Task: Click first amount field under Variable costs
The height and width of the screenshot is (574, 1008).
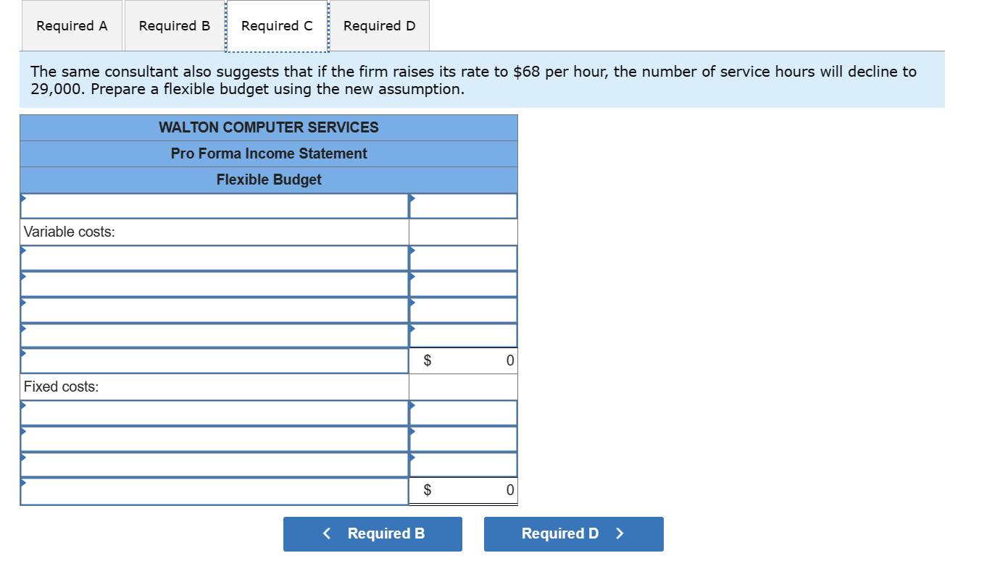Action: point(463,258)
